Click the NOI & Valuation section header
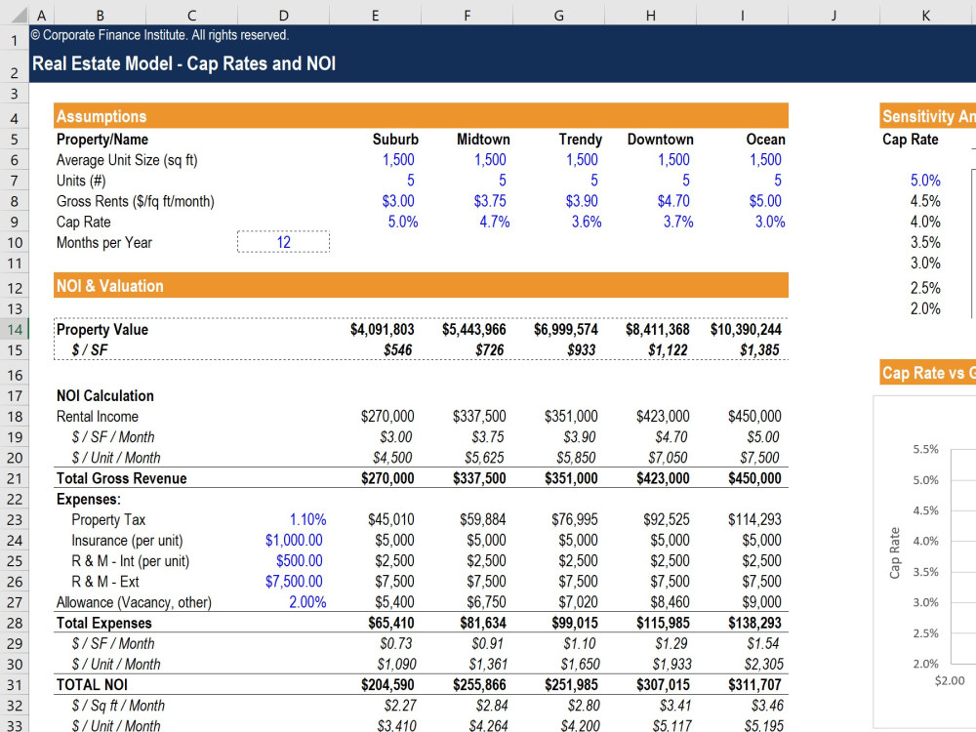The image size is (976, 732). pyautogui.click(x=421, y=285)
